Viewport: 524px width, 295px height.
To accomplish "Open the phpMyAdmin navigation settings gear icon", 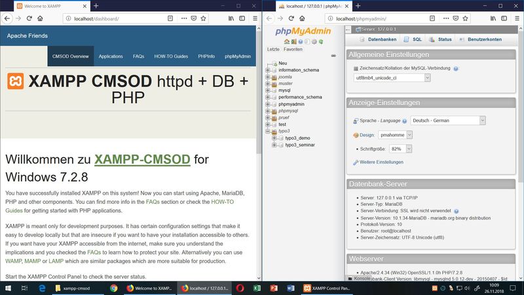I will (x=314, y=41).
